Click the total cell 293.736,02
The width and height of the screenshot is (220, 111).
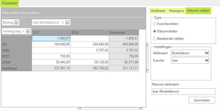90,68
